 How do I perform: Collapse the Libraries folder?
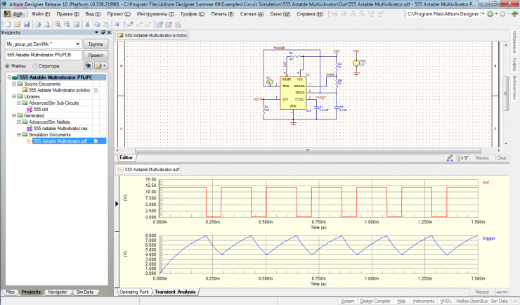pos(14,96)
